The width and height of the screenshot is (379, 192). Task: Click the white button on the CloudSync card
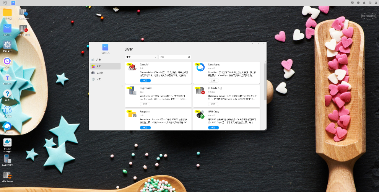coord(213,81)
